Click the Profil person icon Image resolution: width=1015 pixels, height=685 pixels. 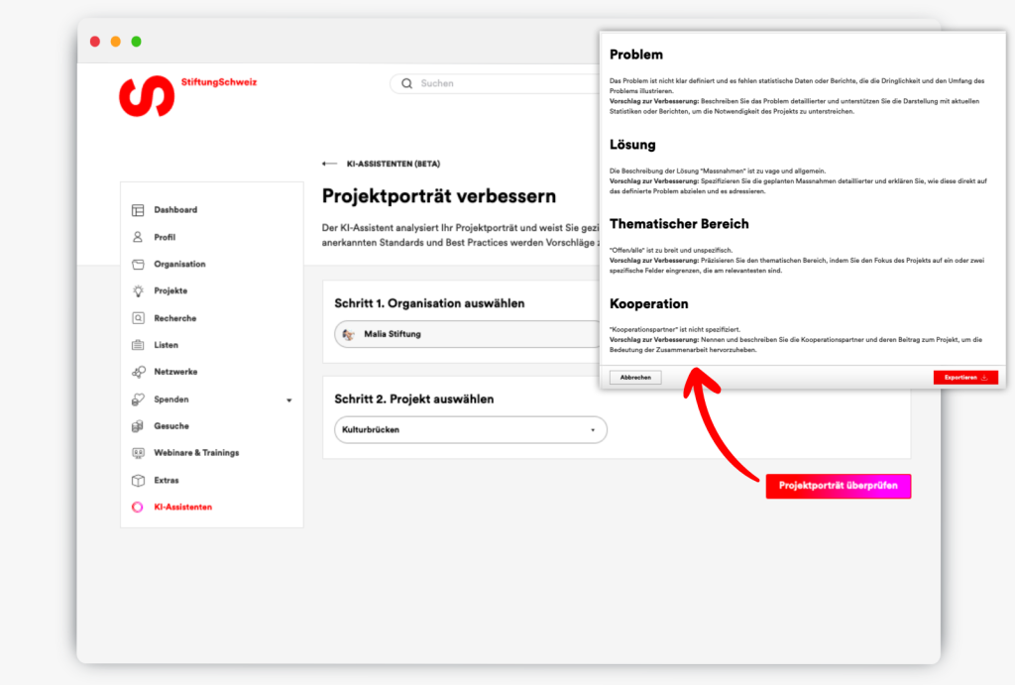138,237
